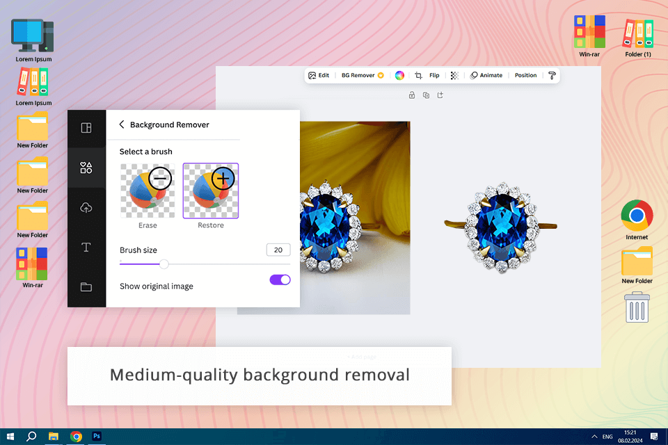
Task: Click the Edit image button
Action: click(319, 75)
